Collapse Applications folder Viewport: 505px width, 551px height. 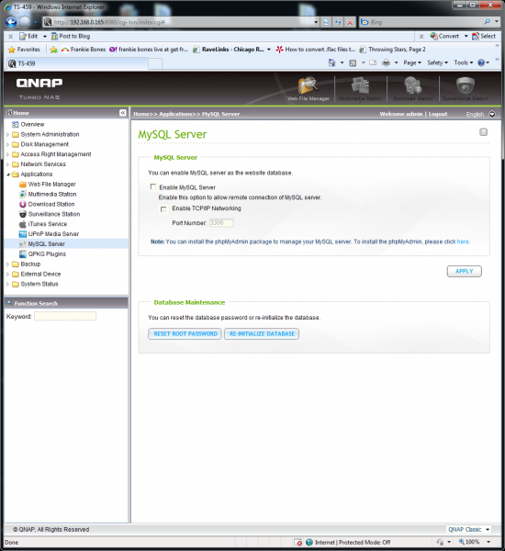7,174
